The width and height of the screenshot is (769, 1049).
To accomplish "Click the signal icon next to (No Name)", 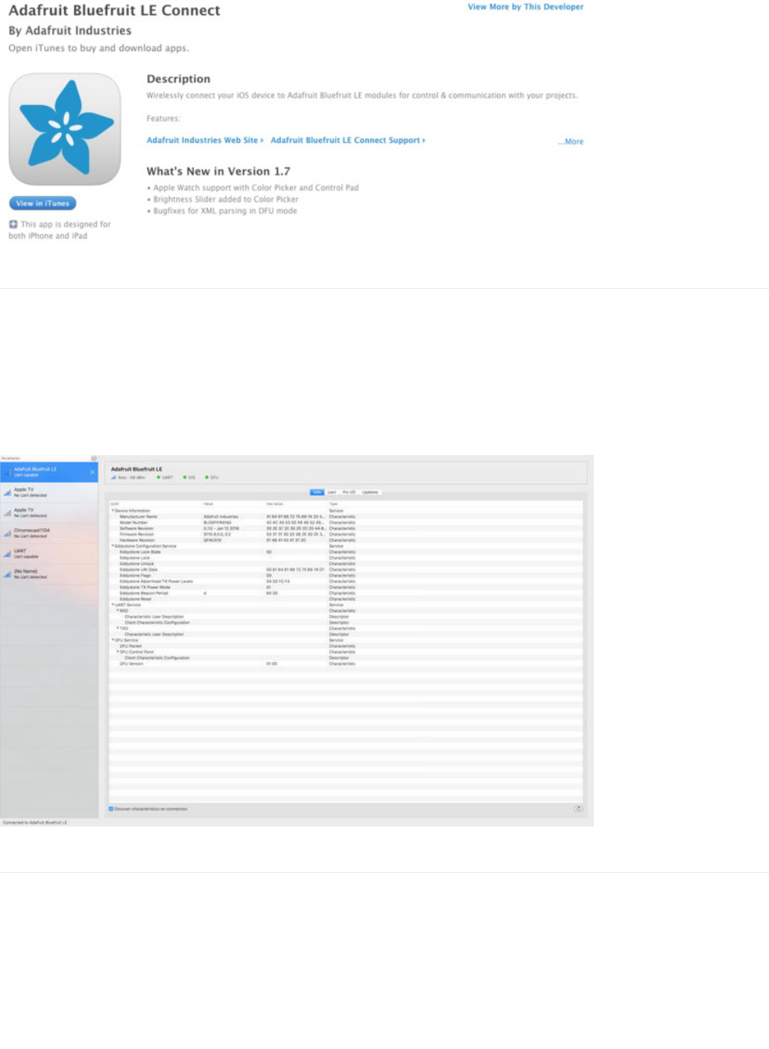I will pos(8,574).
